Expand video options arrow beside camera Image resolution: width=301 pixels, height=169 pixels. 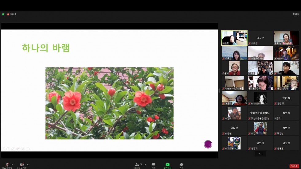(28, 164)
